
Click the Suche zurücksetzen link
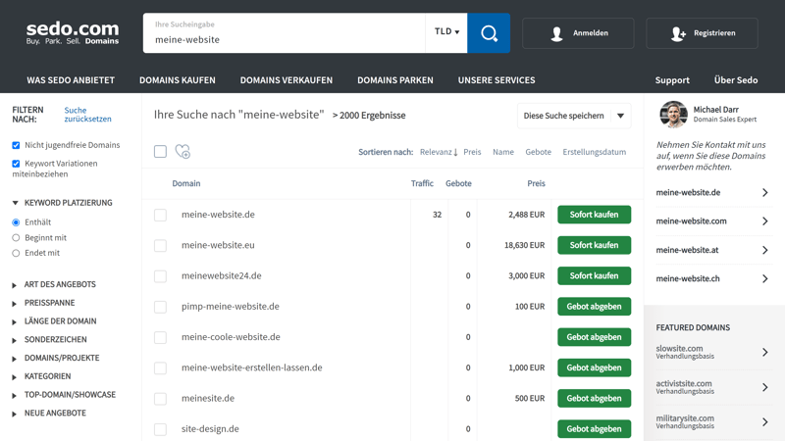(87, 115)
